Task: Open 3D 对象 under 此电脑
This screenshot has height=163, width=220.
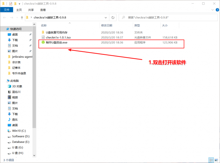Action: 17,86
